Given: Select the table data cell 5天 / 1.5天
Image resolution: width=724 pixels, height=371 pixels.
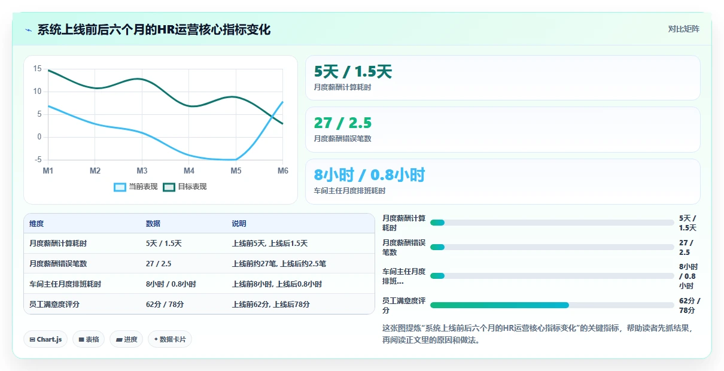Looking at the screenshot, I should (x=164, y=244).
